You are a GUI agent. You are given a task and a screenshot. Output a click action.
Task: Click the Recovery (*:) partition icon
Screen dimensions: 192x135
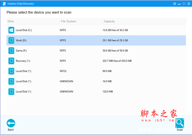[11, 61]
